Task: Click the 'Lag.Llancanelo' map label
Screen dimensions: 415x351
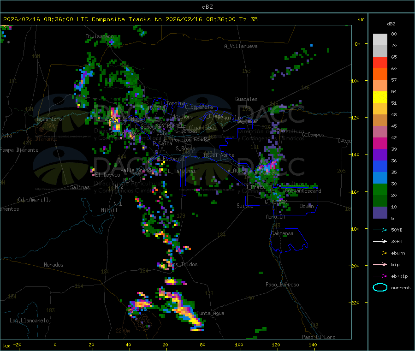Action: pos(29,321)
